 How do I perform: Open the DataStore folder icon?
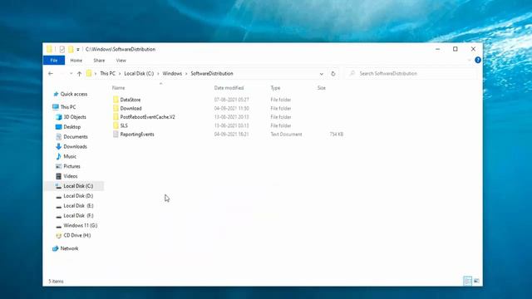coord(116,100)
